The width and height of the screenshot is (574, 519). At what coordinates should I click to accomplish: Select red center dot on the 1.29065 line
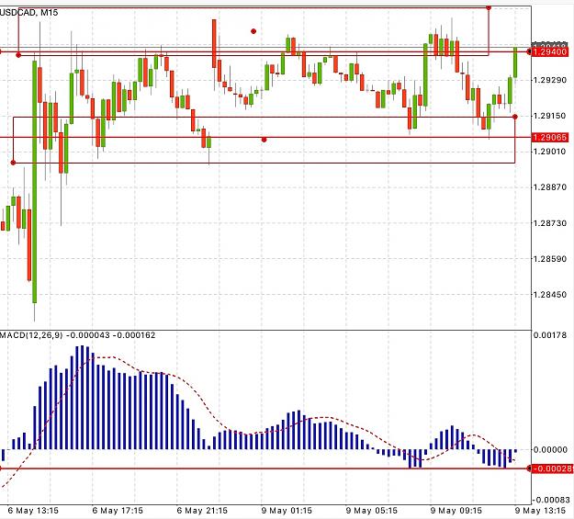click(x=264, y=140)
